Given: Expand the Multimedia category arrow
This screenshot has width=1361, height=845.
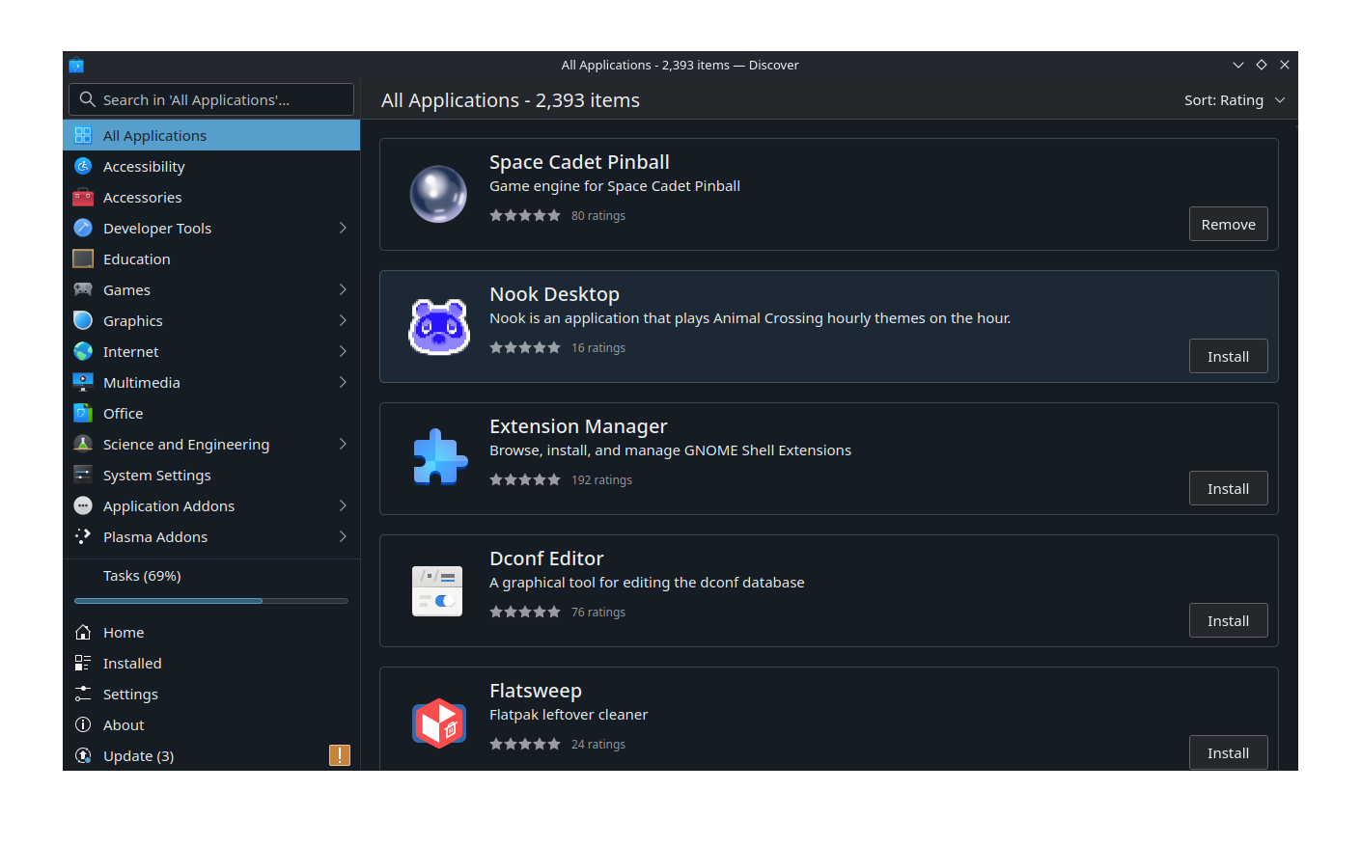Looking at the screenshot, I should tap(343, 382).
